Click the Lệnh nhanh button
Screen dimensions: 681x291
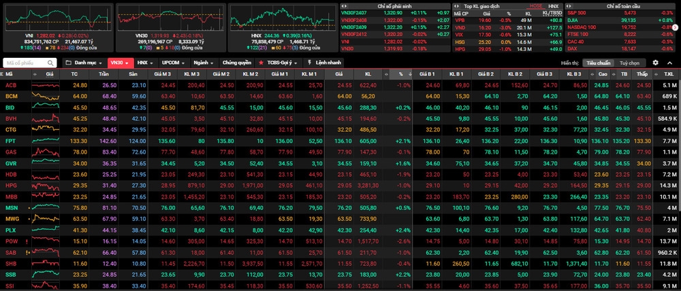(x=322, y=63)
